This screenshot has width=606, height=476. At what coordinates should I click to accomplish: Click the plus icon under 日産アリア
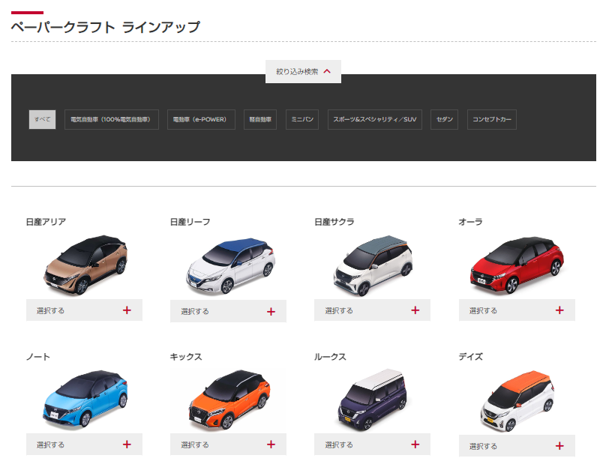click(127, 310)
